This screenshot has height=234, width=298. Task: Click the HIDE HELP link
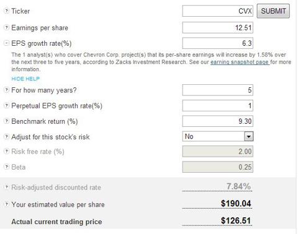point(25,79)
